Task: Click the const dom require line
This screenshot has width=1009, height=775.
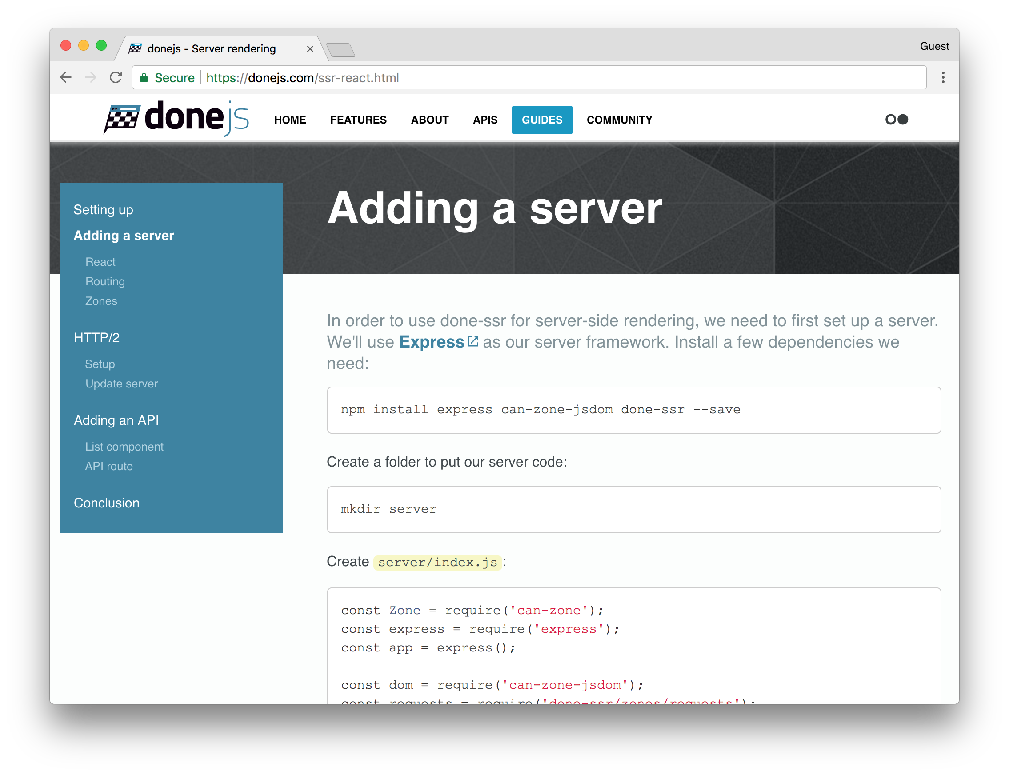Action: pyautogui.click(x=492, y=685)
